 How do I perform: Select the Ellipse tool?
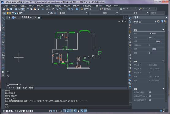pos(3,48)
